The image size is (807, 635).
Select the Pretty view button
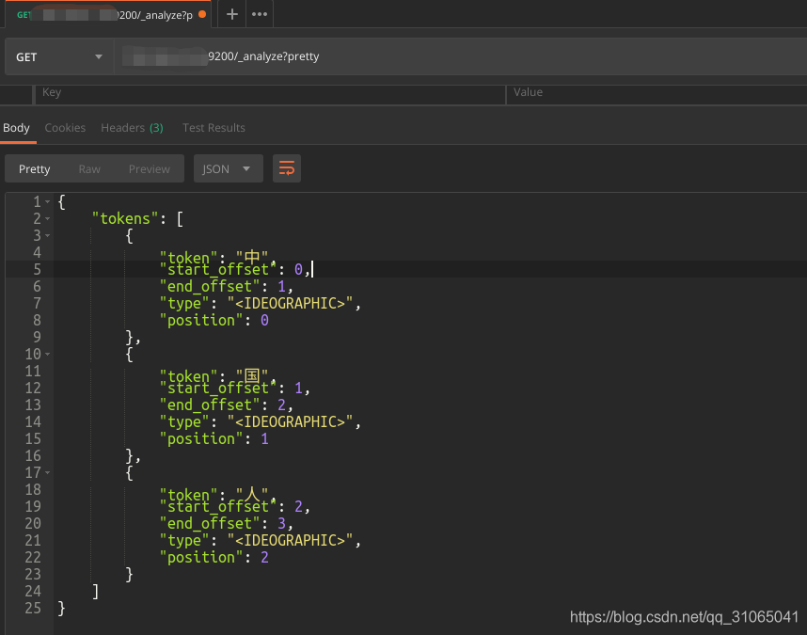(x=35, y=168)
